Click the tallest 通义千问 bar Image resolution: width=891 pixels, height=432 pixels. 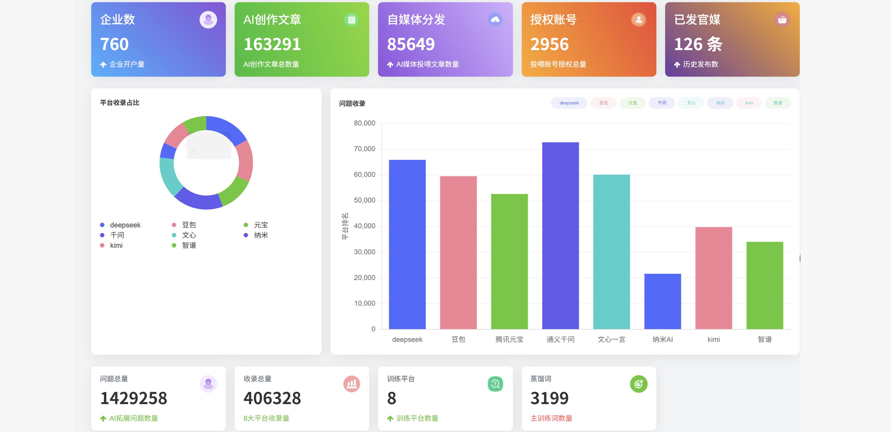[560, 236]
